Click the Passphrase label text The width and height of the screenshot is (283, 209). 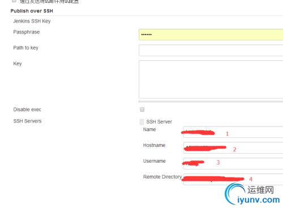tap(27, 32)
